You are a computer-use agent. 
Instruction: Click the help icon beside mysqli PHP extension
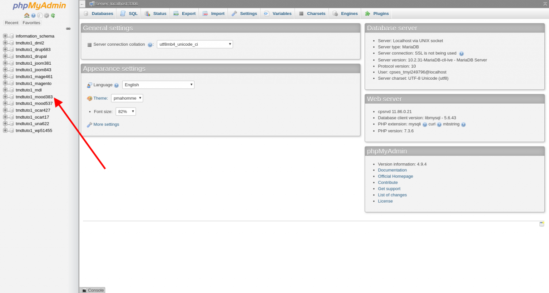tap(425, 124)
